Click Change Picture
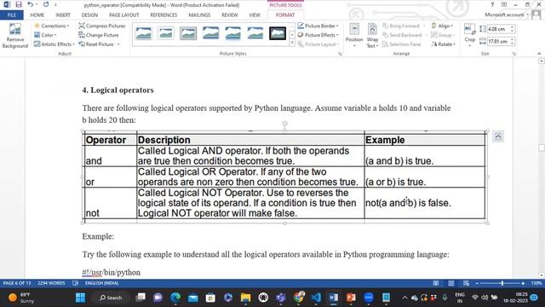 tap(99, 35)
